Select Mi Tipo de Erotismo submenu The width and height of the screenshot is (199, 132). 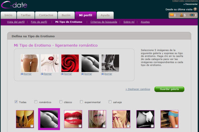69,22
